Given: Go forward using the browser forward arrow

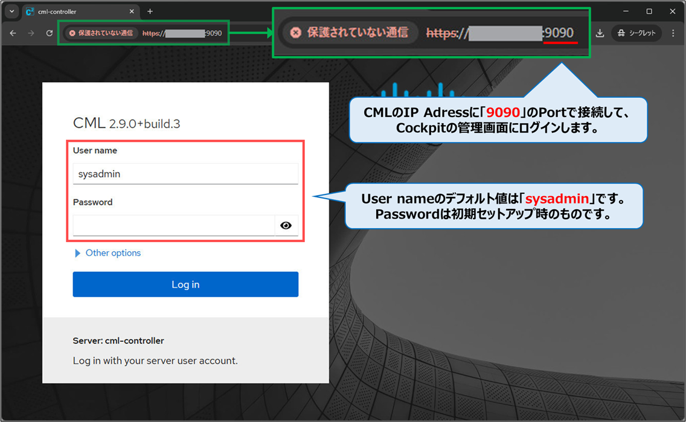Looking at the screenshot, I should (x=31, y=33).
